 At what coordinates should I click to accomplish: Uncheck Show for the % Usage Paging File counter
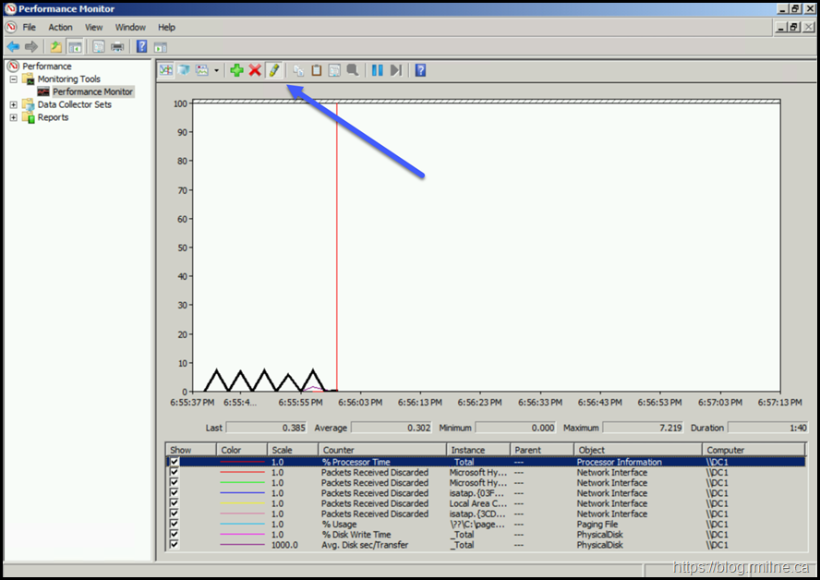coord(175,525)
